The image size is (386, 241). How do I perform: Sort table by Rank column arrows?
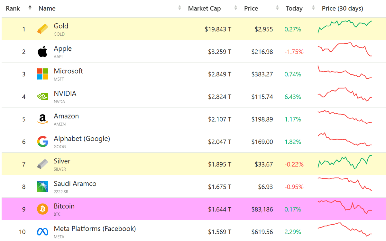(30, 8)
